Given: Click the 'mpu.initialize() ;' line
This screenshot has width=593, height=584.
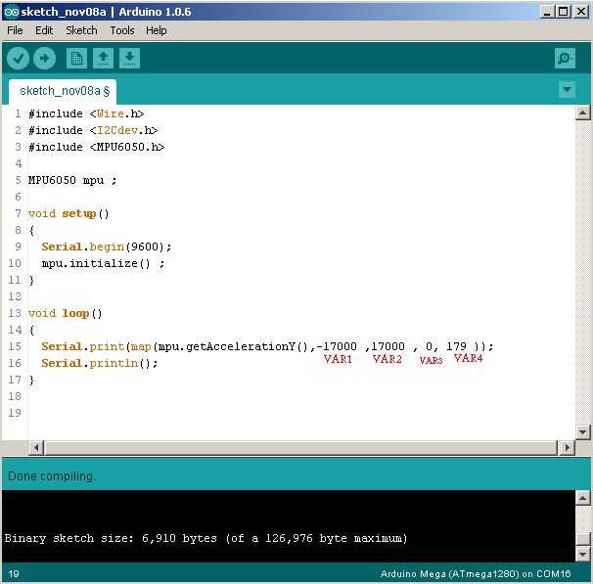Looking at the screenshot, I should coord(103,263).
